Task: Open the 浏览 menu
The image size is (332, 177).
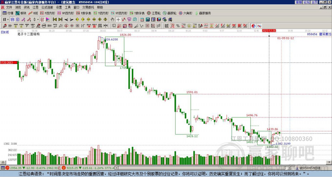Action: click(18, 7)
